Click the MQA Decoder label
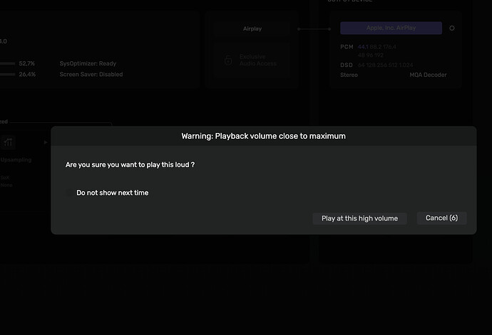The width and height of the screenshot is (492, 335). [428, 75]
